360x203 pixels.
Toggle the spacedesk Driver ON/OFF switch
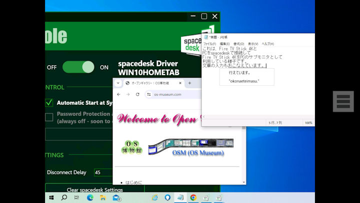(78, 67)
